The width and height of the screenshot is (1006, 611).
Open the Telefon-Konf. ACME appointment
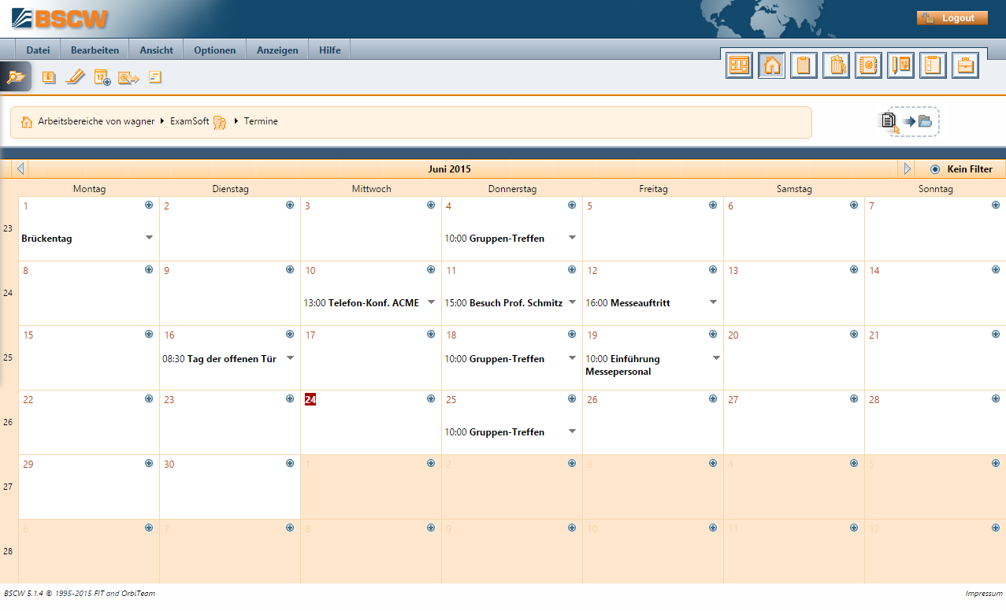[373, 303]
